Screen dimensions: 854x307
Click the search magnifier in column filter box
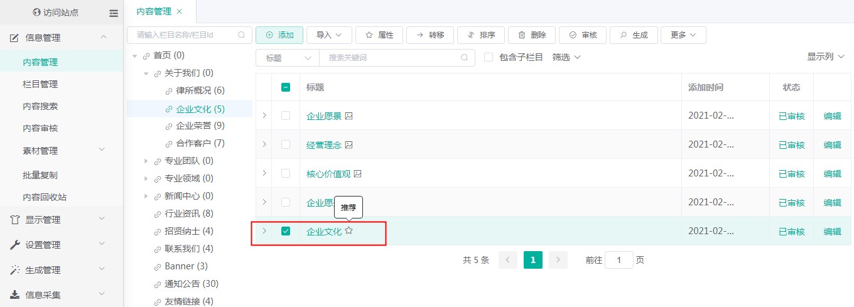[242, 35]
